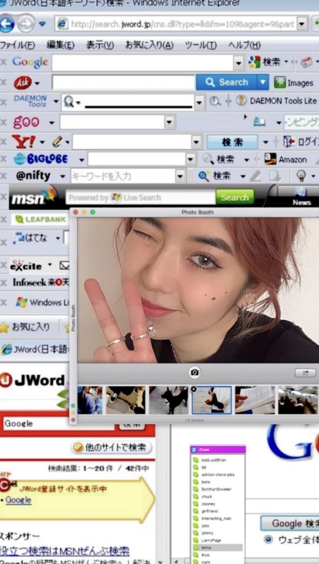Click the LEAFBANK toolbar logo
The height and width of the screenshot is (564, 319).
coord(40,219)
